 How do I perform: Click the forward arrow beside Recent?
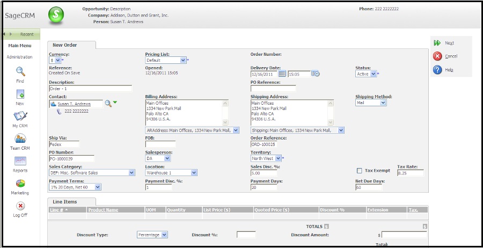click(11, 34)
